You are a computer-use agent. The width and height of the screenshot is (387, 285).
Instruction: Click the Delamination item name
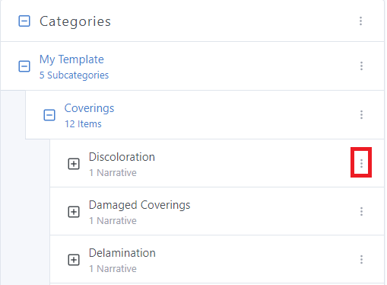122,253
